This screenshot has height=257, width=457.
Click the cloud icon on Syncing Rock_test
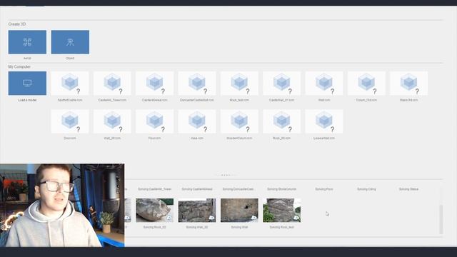point(296,218)
